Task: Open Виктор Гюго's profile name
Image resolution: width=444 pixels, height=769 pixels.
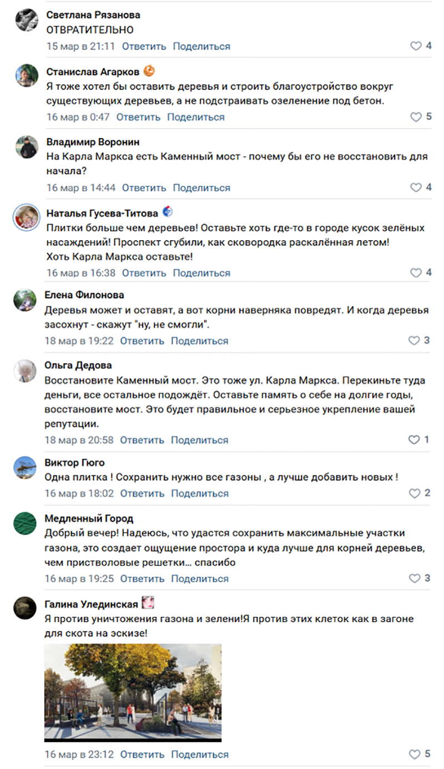Action: [x=74, y=463]
